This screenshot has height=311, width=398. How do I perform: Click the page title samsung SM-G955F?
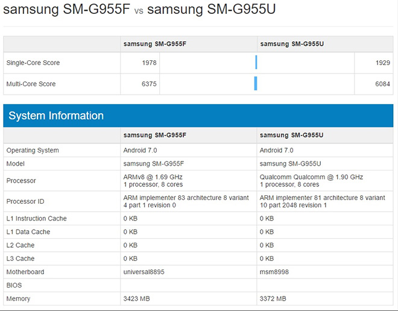[x=66, y=9]
